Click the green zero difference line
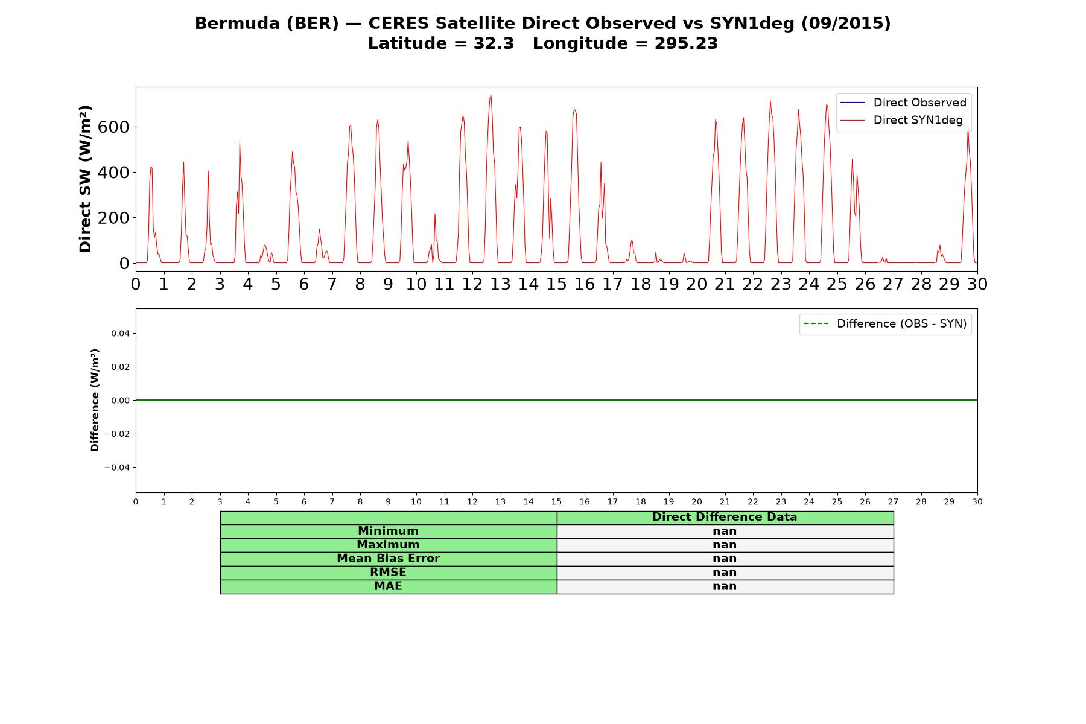The width and height of the screenshot is (1086, 724). click(556, 400)
